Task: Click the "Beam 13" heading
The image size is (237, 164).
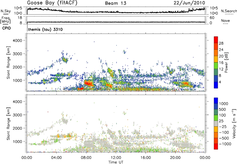Action: pos(116,3)
